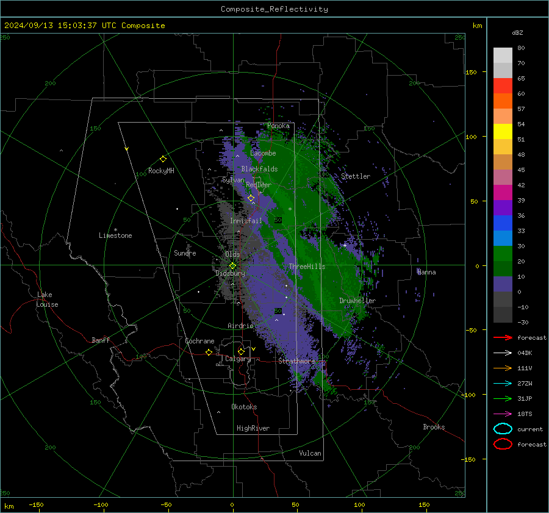Viewport: 549px width, 513px height.
Task: Click the magenta 42–39 dBZ swatch
Action: (503, 193)
